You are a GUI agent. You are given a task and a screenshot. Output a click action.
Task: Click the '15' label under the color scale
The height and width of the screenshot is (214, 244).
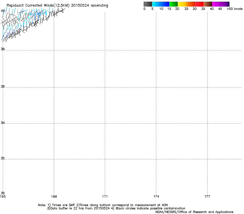pyautogui.click(x=169, y=9)
